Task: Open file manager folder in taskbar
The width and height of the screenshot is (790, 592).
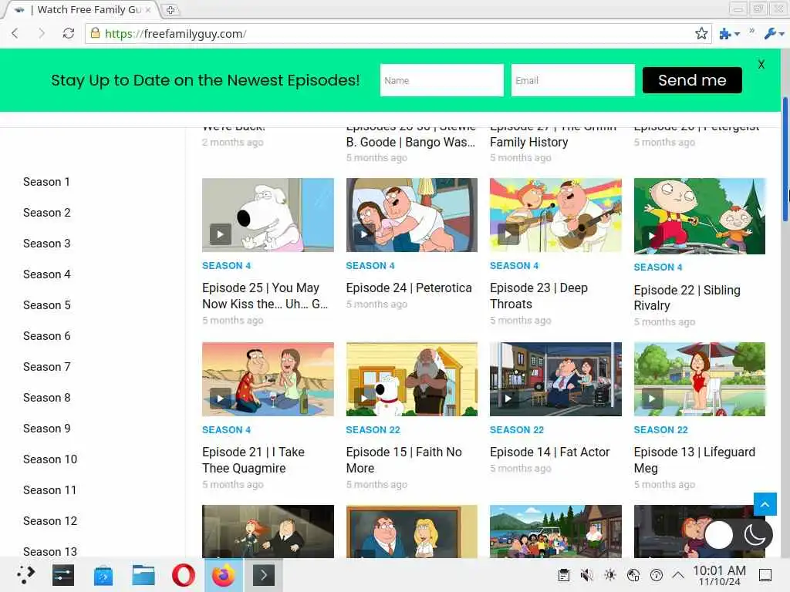Action: pos(143,575)
